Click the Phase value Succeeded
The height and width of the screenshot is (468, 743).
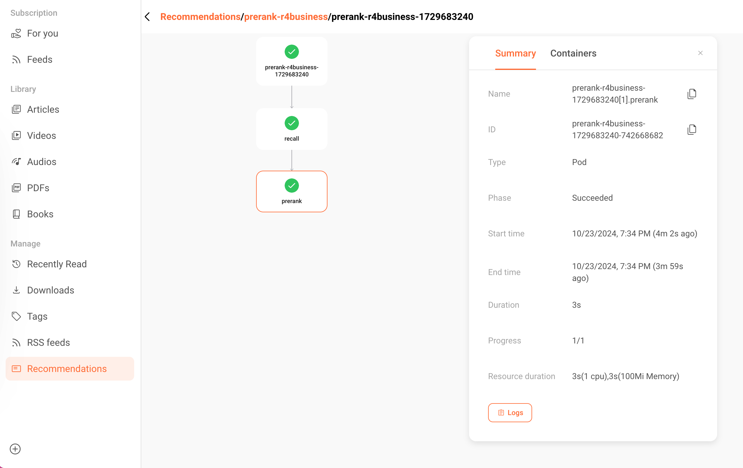point(592,198)
